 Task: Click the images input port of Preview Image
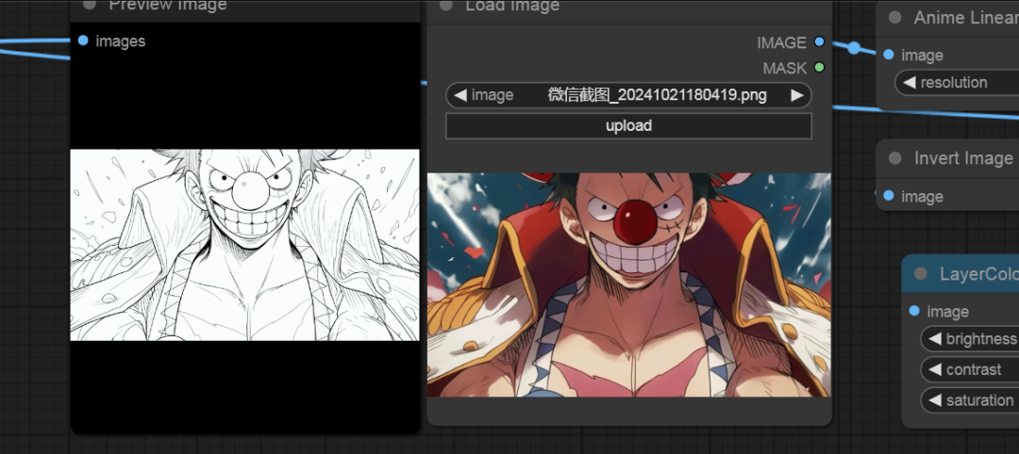83,41
